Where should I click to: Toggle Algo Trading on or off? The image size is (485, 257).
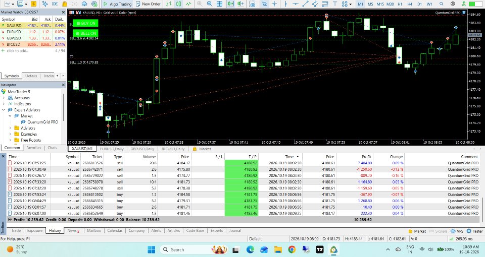coord(117,4)
